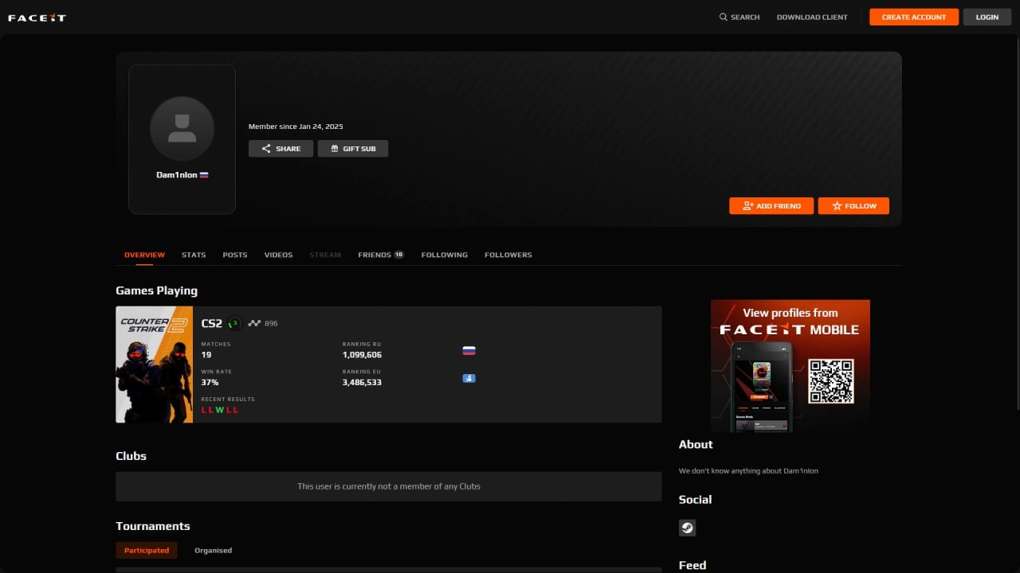The width and height of the screenshot is (1020, 573).
Task: Select the Participated tournaments filter
Action: [147, 551]
